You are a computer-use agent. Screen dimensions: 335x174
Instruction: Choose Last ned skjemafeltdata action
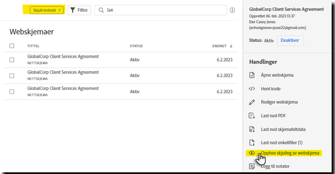coord(283,129)
